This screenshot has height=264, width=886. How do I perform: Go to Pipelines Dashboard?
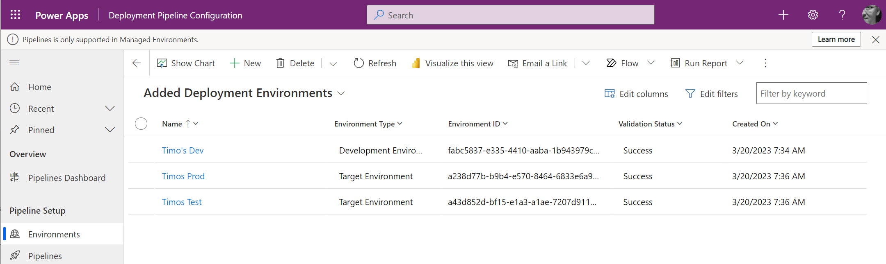pyautogui.click(x=66, y=178)
